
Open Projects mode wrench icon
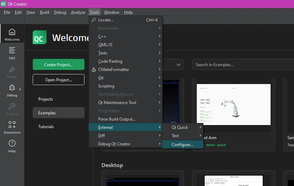point(12,106)
